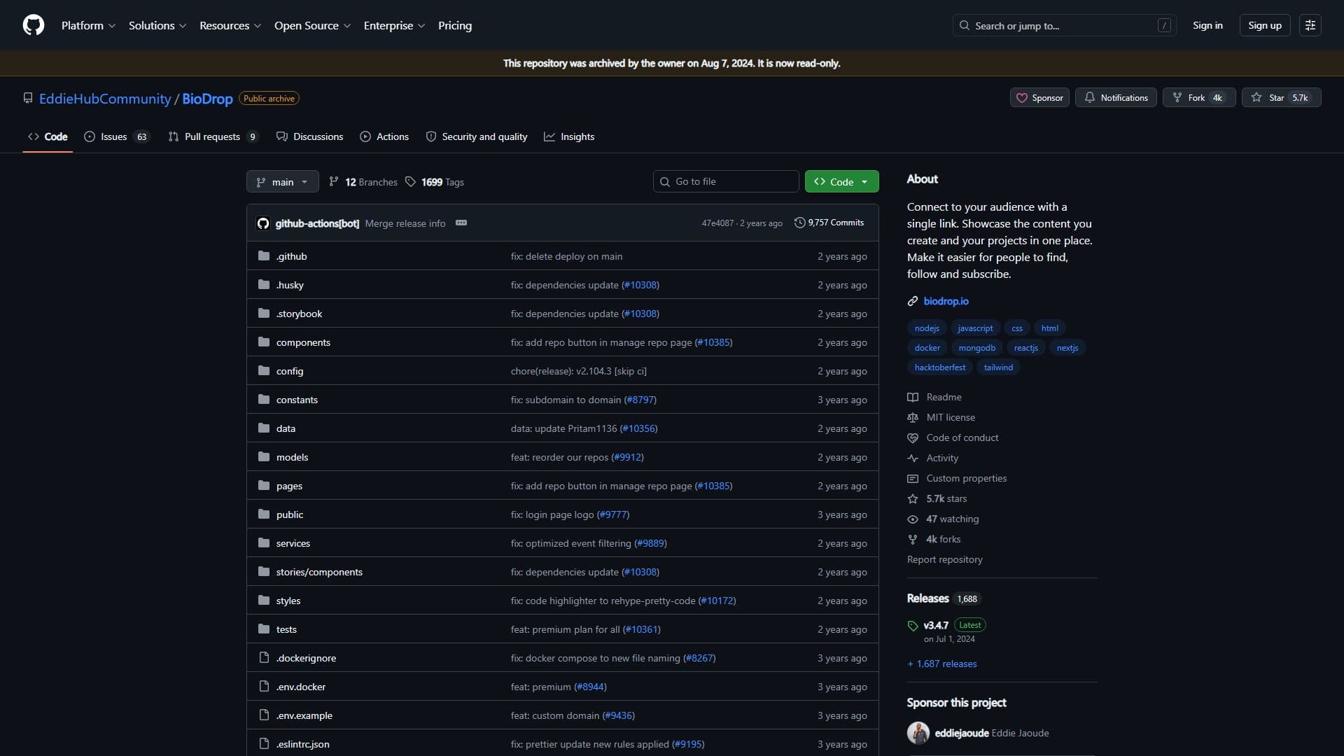Viewport: 1344px width, 756px height.
Task: Expand the Solutions menu
Action: [x=157, y=25]
